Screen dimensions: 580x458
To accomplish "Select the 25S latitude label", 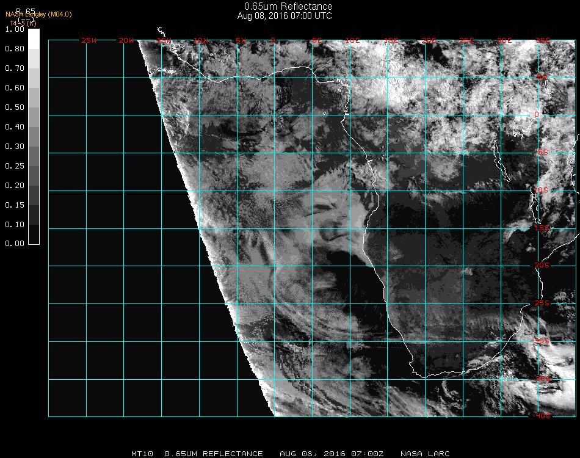I will click(x=542, y=303).
